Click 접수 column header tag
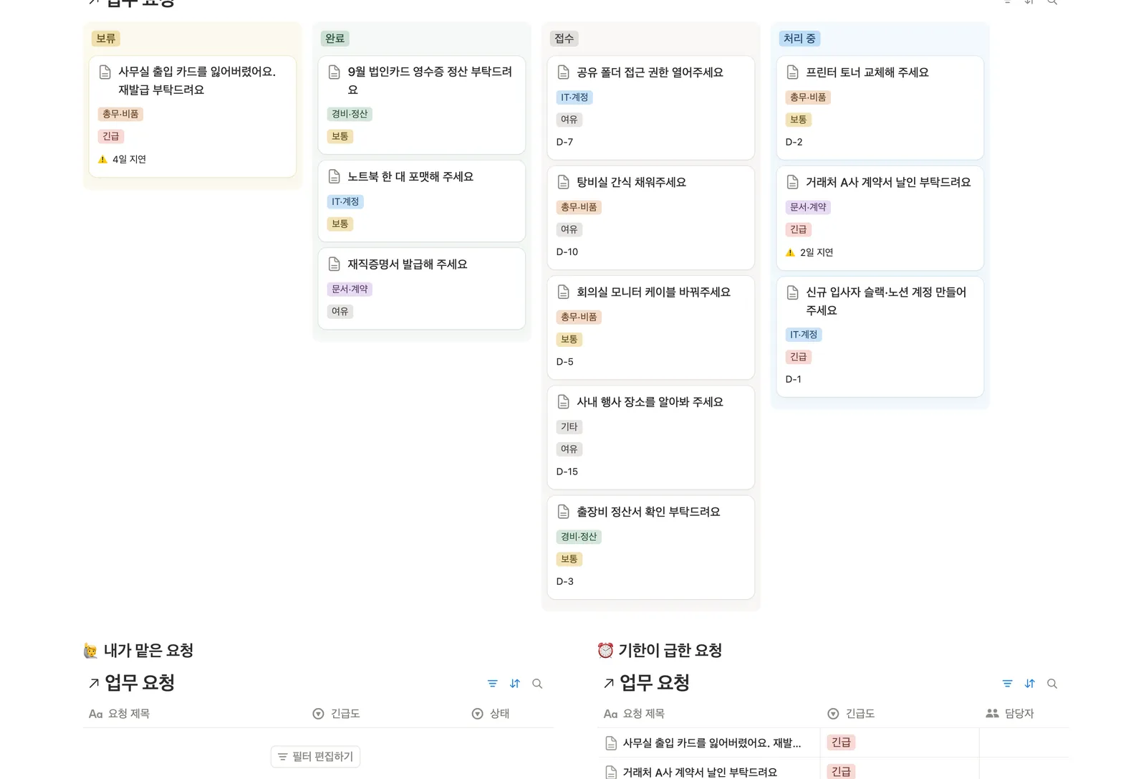 [x=564, y=39]
